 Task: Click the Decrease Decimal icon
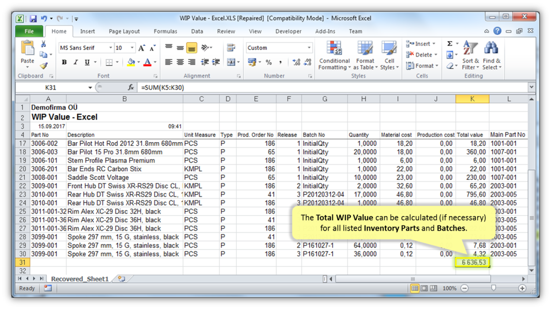point(308,62)
